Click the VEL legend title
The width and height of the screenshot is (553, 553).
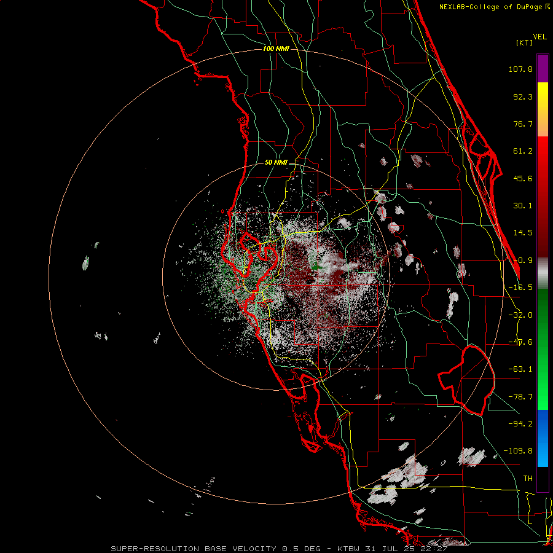pos(540,37)
